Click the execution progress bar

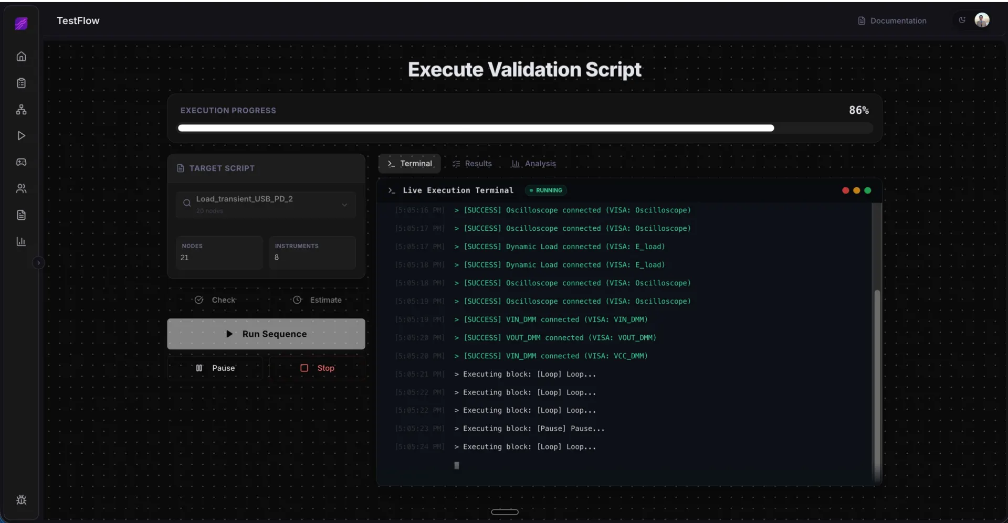coord(525,128)
